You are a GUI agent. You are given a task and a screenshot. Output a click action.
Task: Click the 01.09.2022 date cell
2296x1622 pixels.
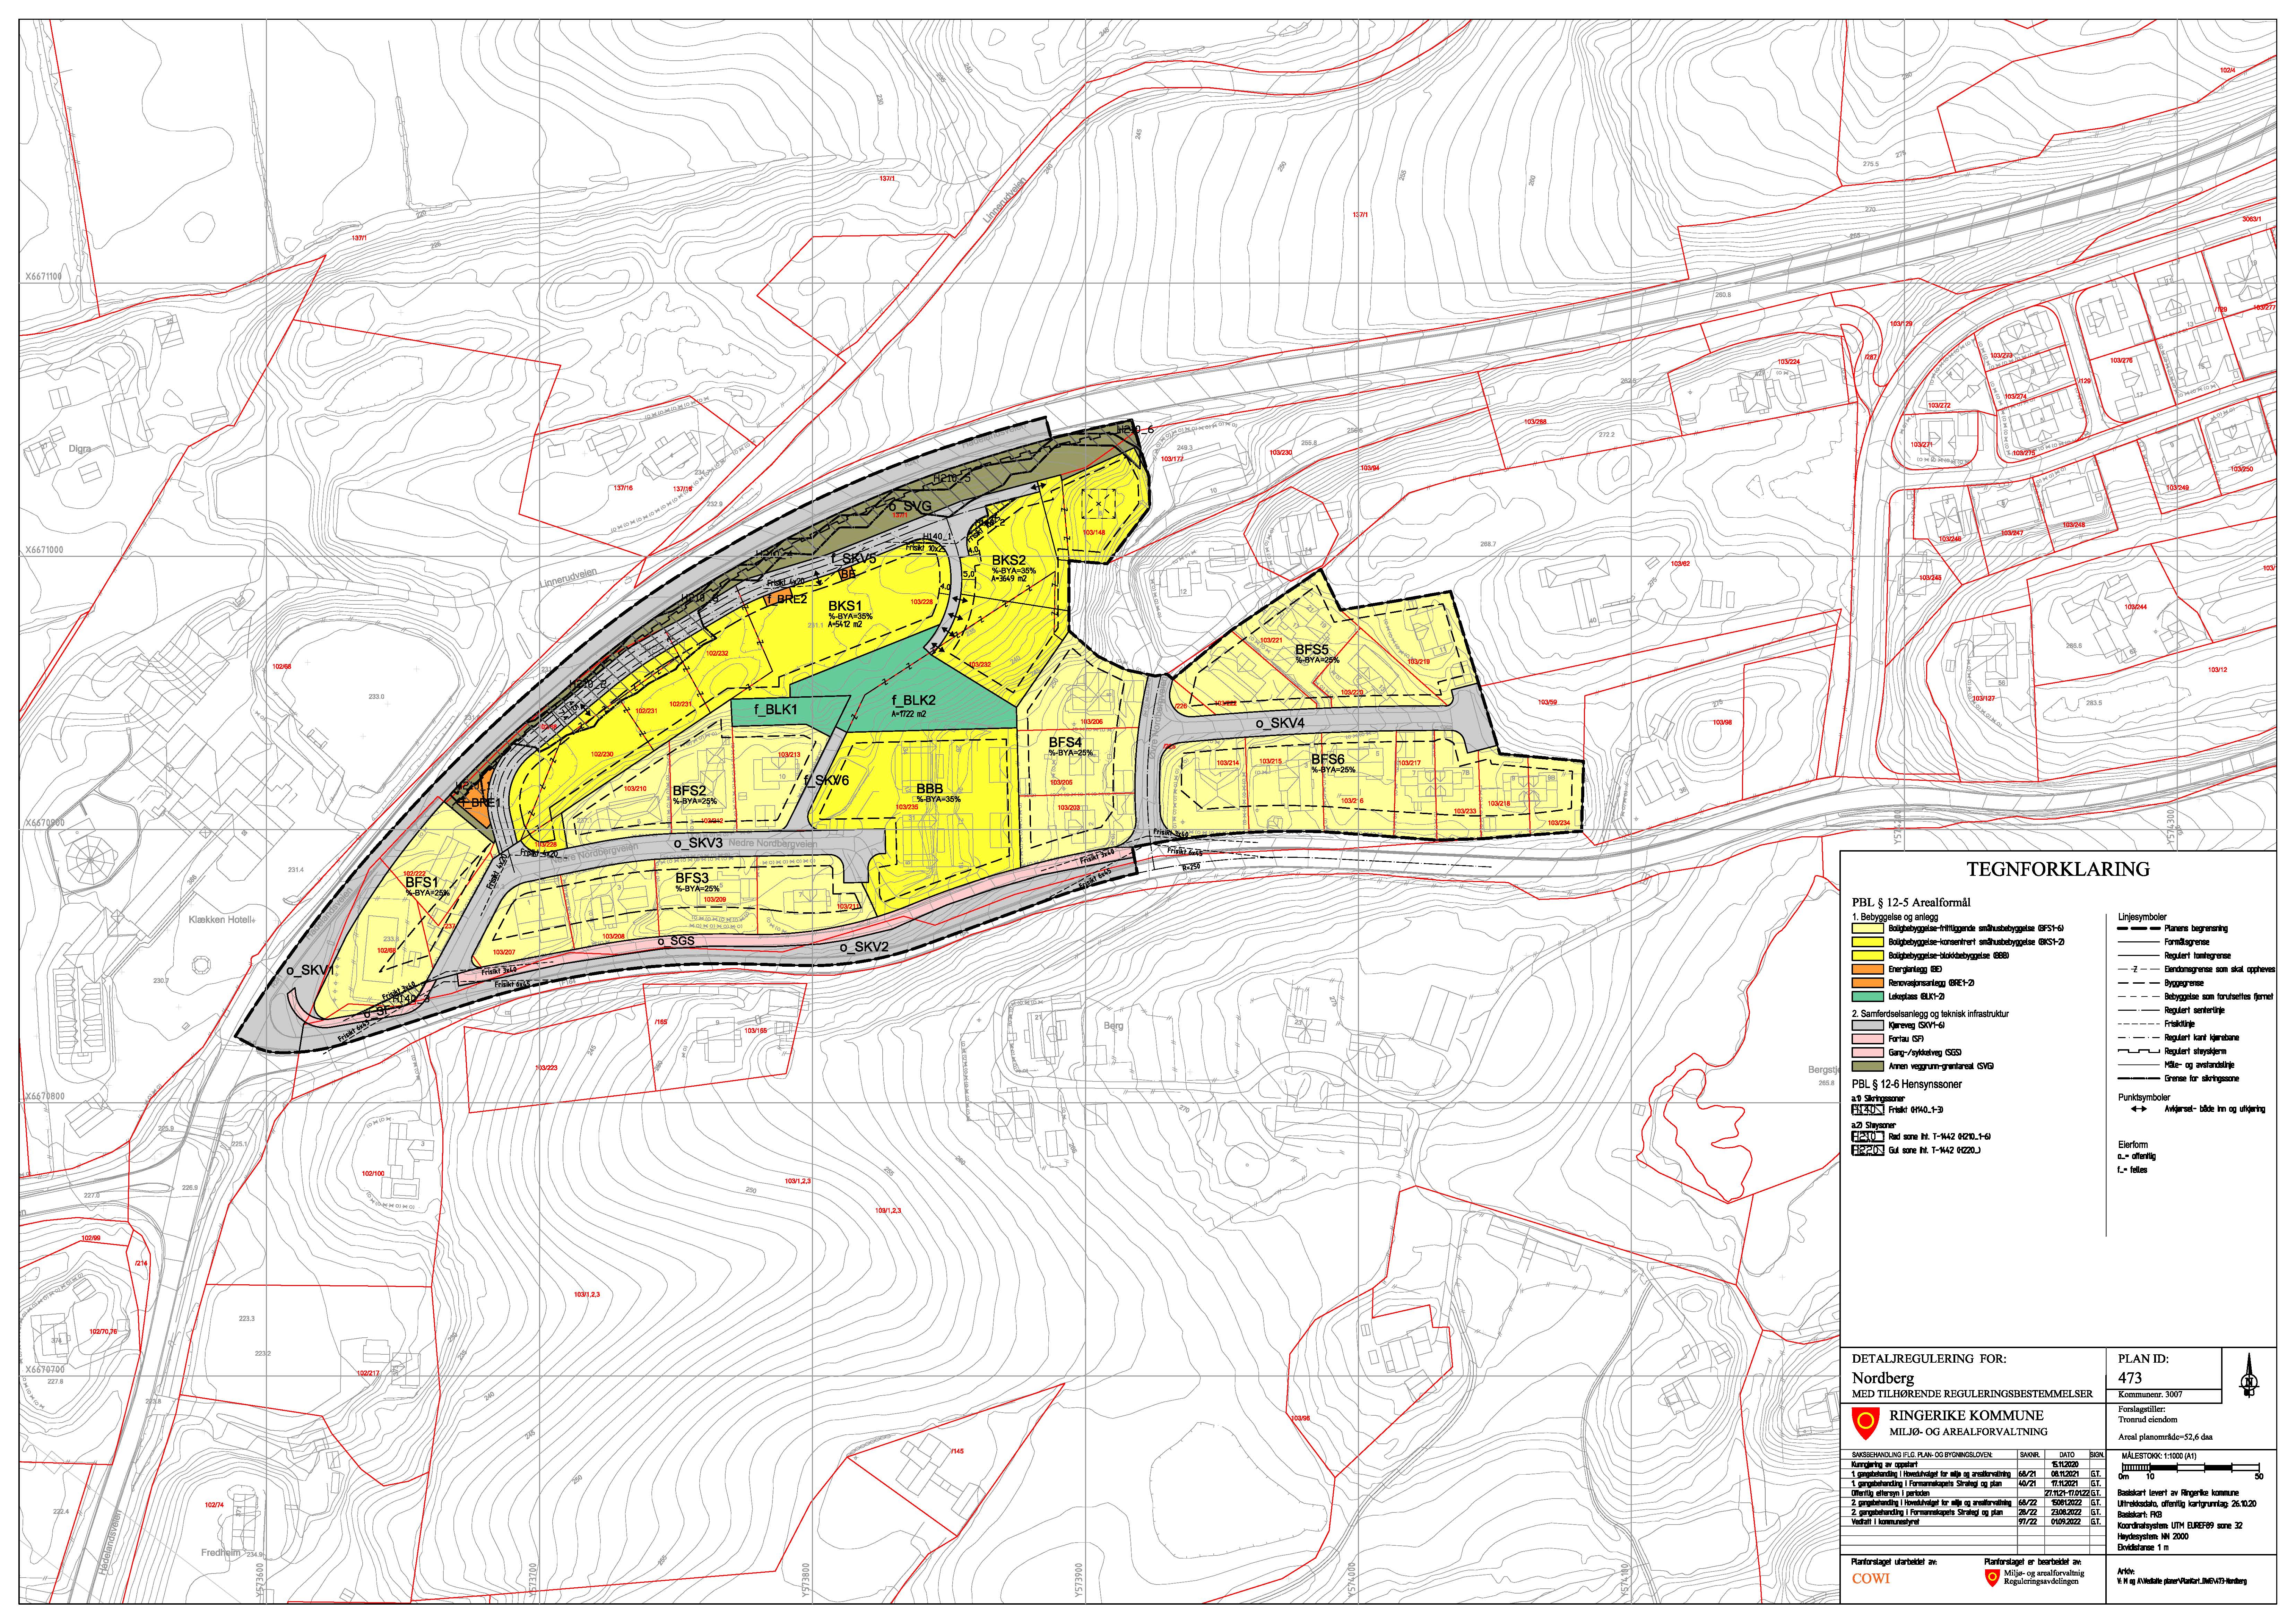coord(2066,1522)
